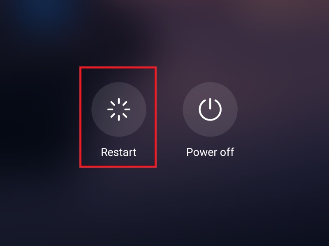The image size is (329, 246).
Task: Shut down the device via Power off
Action: pos(210,109)
